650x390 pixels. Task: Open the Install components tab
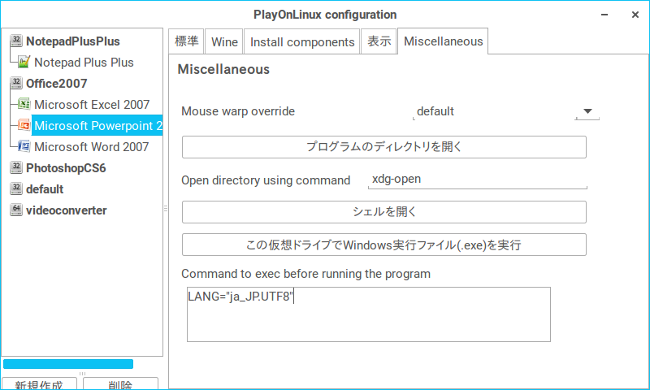pyautogui.click(x=302, y=41)
